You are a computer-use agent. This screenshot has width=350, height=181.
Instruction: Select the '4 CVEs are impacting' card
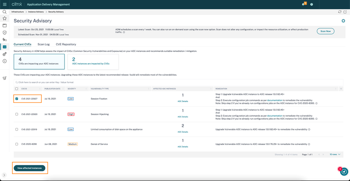click(x=39, y=62)
